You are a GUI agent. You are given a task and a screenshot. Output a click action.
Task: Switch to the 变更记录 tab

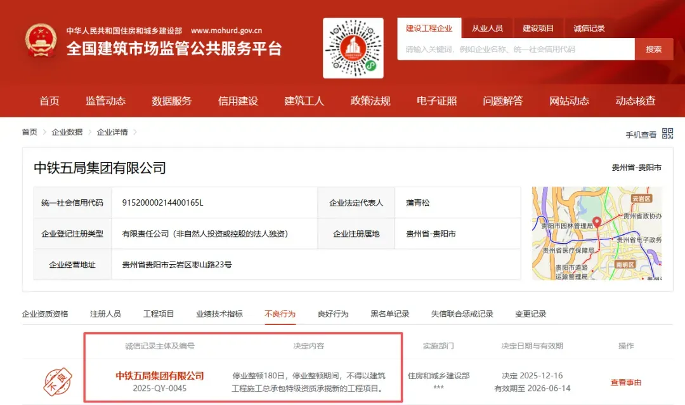pos(530,314)
